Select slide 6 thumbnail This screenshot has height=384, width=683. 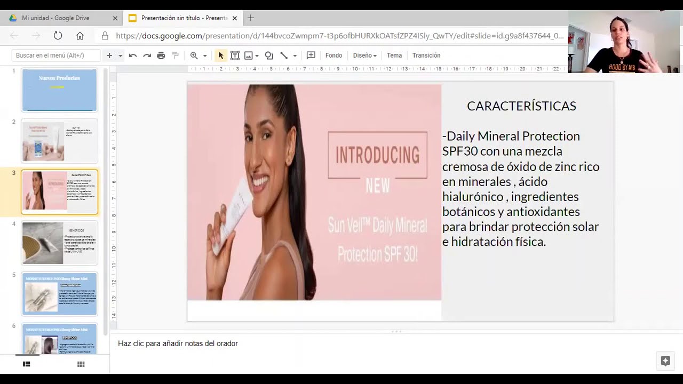pyautogui.click(x=59, y=339)
